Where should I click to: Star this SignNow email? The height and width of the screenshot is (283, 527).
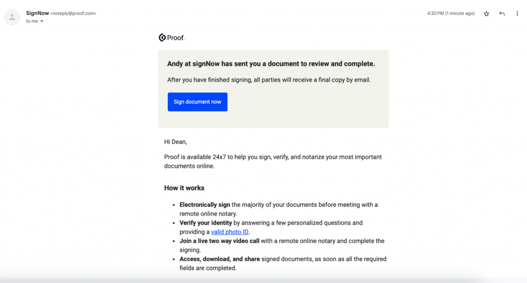(x=486, y=14)
